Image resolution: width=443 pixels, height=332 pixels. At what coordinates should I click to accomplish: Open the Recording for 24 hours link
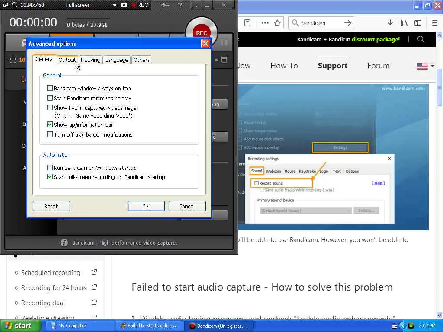point(54,287)
